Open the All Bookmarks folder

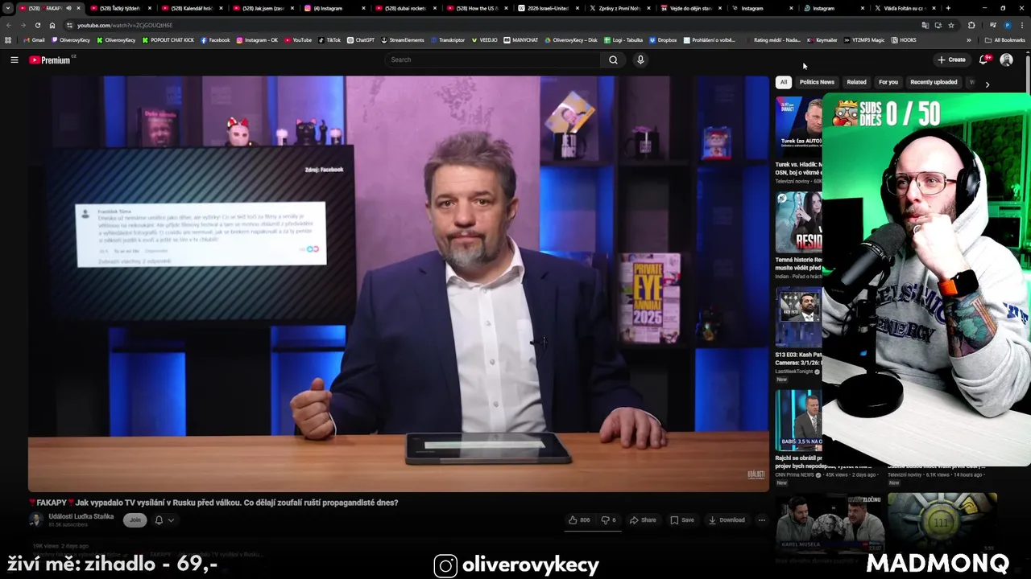[1005, 40]
